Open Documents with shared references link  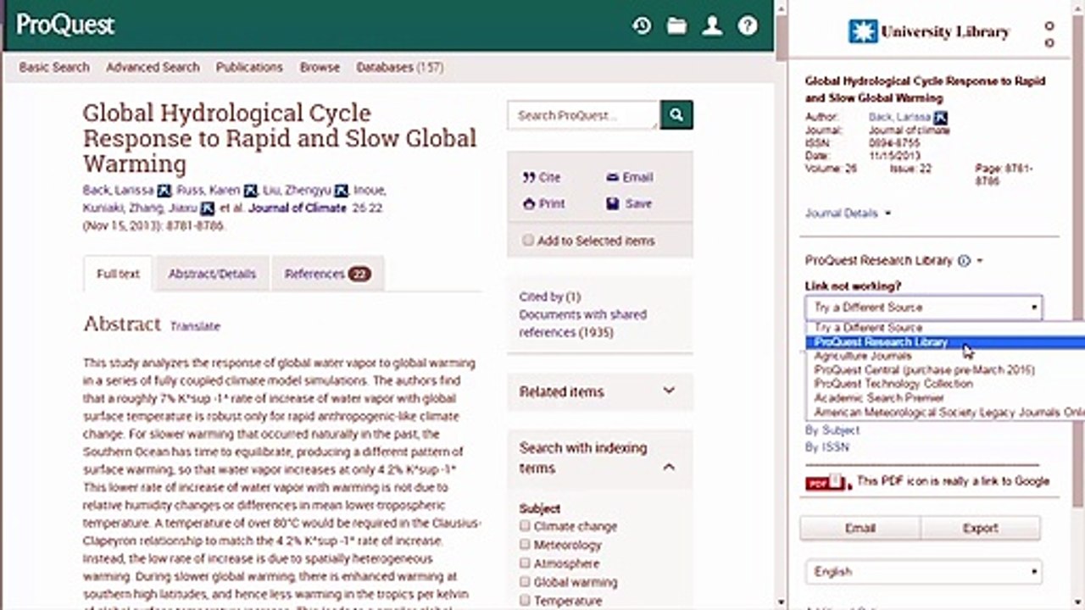tap(582, 323)
